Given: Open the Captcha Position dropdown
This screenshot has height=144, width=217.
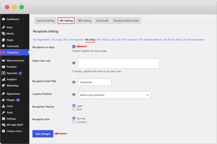Looking at the screenshot, I should click(x=114, y=95).
